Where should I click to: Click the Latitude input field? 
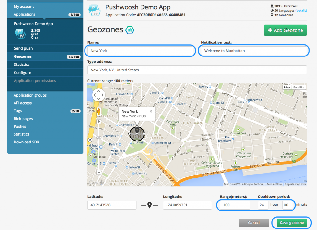pos(111,205)
